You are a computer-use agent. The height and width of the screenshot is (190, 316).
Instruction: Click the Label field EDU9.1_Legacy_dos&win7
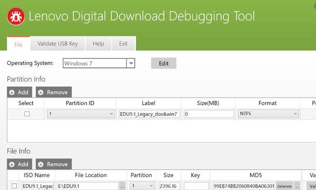(x=149, y=114)
